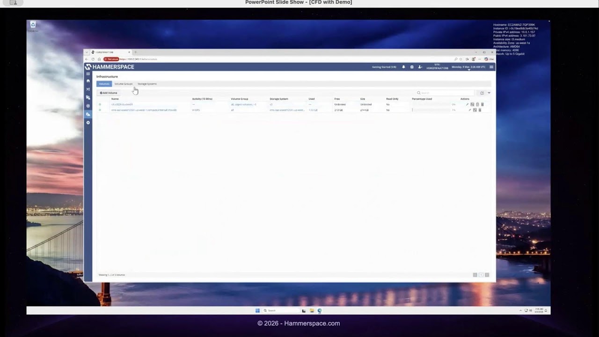The image size is (599, 337).
Task: Click the Hammerspace logo
Action: (110, 67)
